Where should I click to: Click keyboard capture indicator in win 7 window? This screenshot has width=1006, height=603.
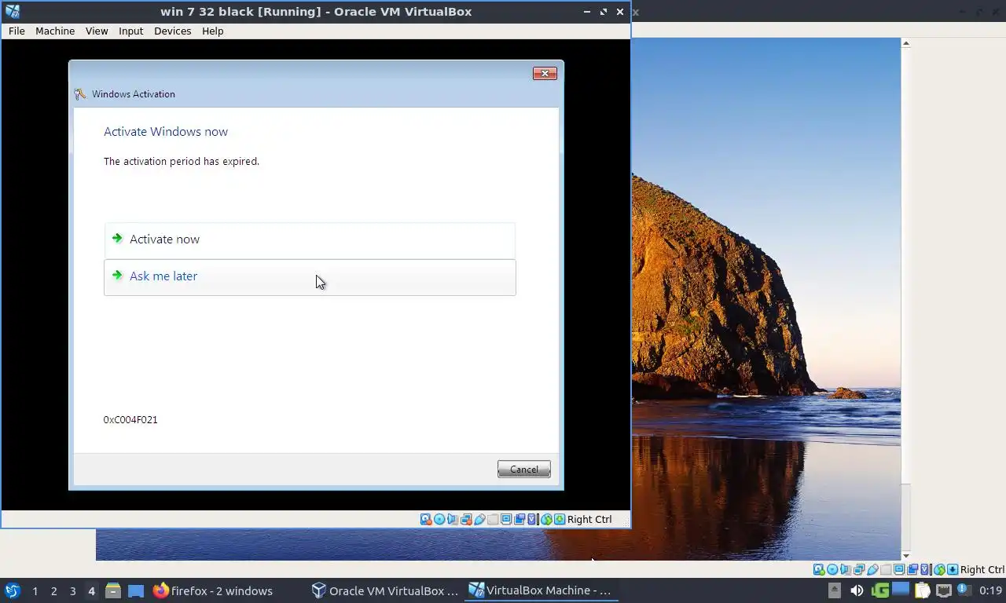(560, 519)
